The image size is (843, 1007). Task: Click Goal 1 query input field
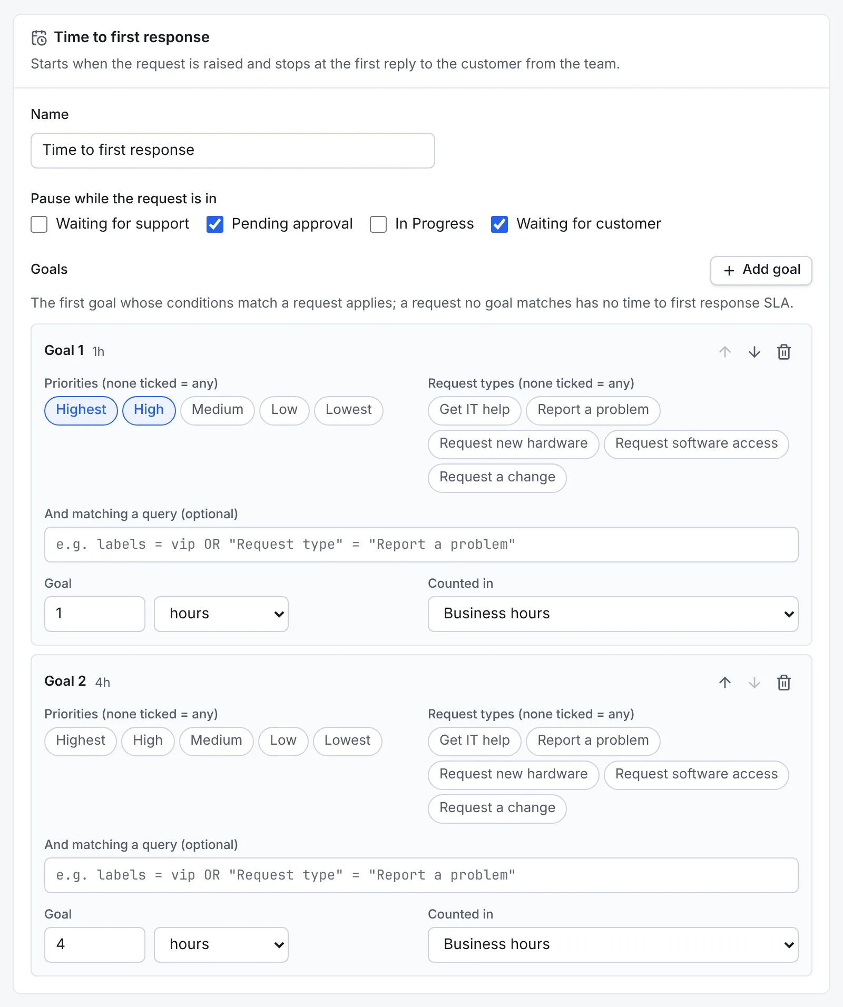(x=421, y=545)
